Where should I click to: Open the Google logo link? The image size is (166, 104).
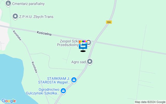coord(9,101)
